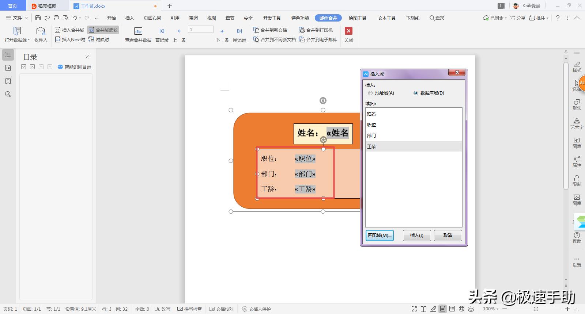Open the undo history dropdown arrow
The height and width of the screenshot is (314, 585).
coord(80,18)
